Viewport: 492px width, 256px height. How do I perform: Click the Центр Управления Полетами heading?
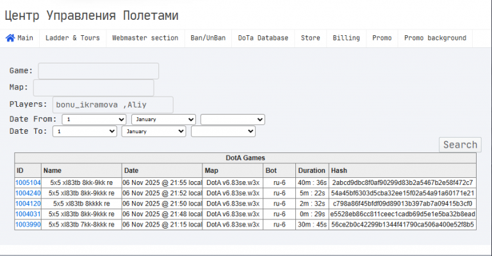click(x=92, y=15)
